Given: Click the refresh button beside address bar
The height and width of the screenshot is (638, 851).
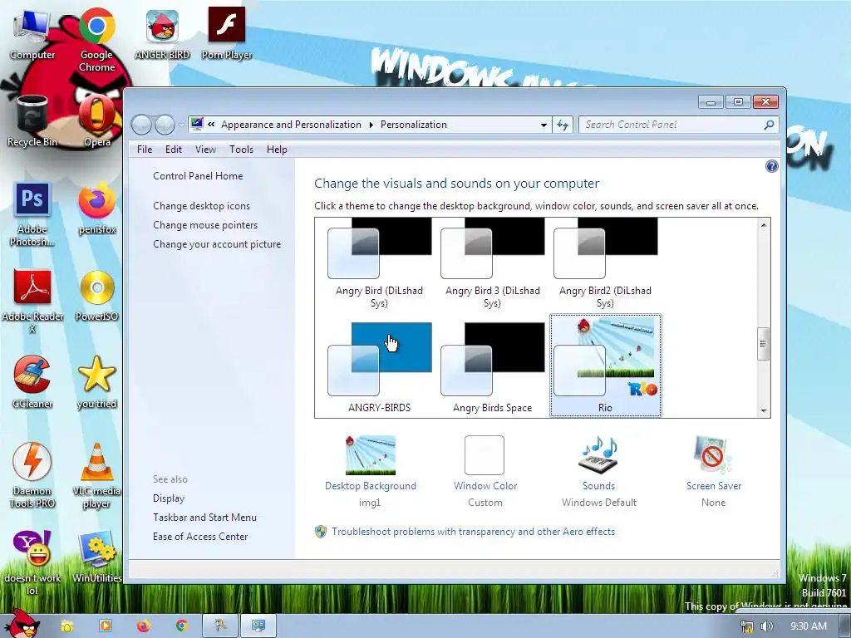Looking at the screenshot, I should click(563, 125).
